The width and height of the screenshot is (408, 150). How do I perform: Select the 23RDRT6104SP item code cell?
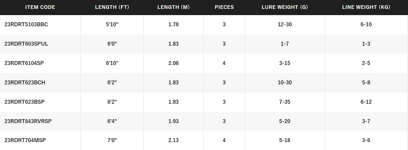(x=24, y=63)
